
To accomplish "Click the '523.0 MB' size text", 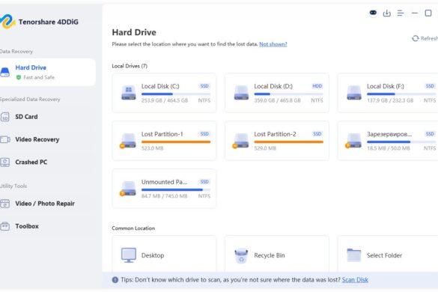I will (152, 148).
